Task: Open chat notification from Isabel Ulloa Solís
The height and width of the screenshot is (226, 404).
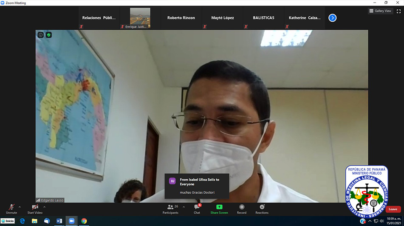Action: (x=197, y=186)
